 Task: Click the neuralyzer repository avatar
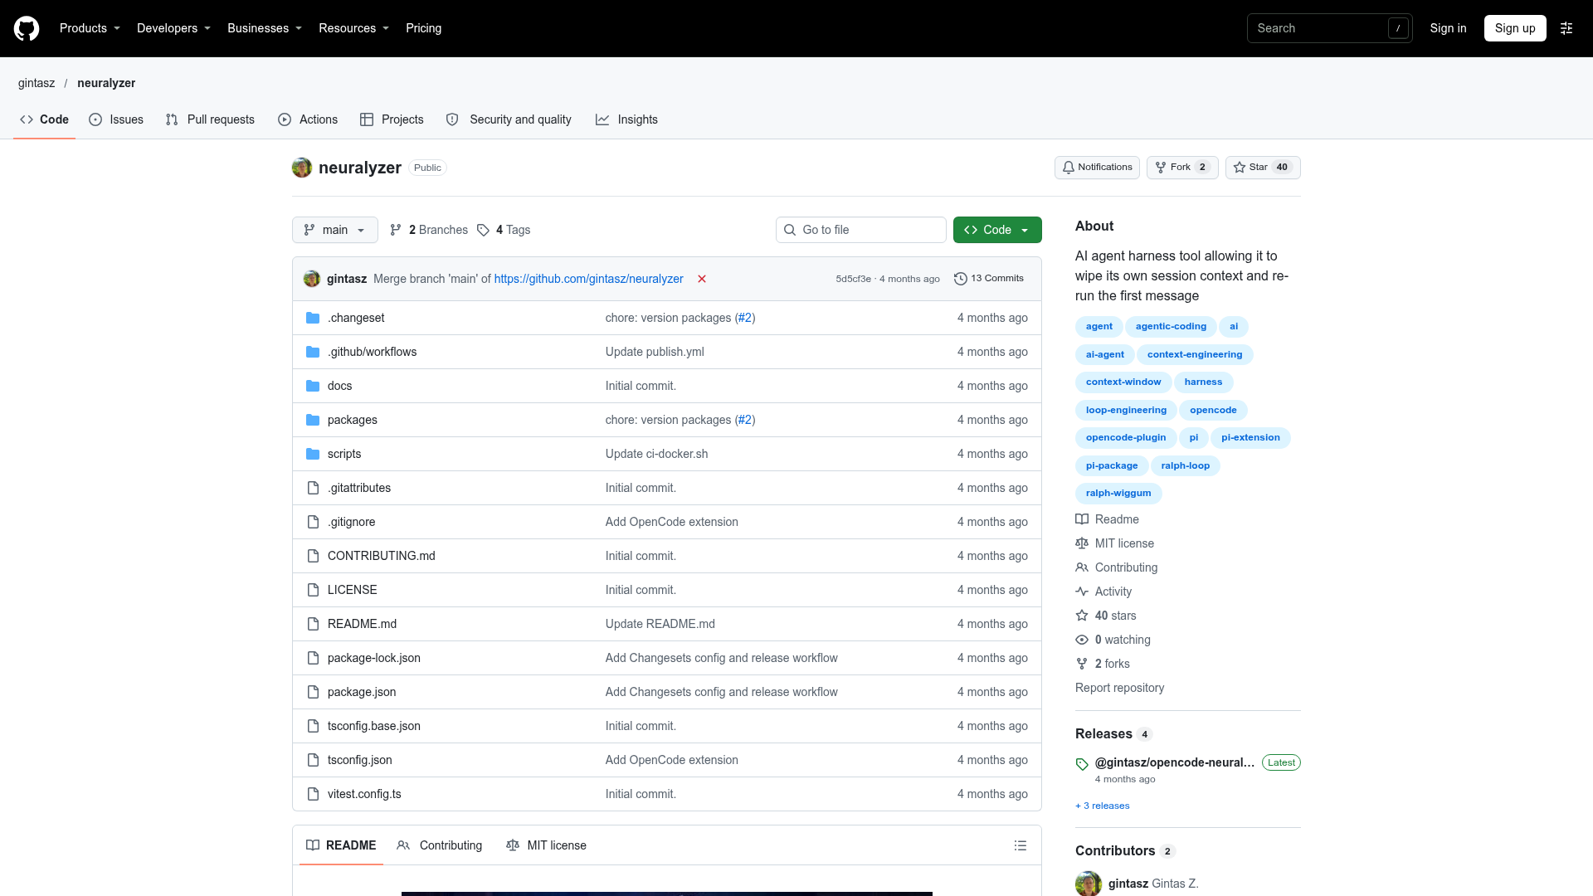point(302,168)
